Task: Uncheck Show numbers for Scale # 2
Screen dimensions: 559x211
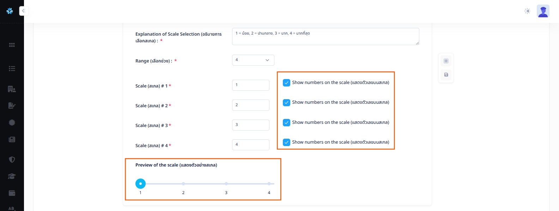Action: point(286,102)
